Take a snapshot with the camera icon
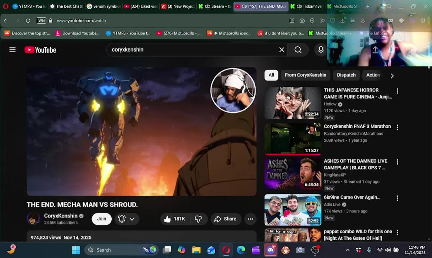432x258 pixels. click(x=302, y=21)
